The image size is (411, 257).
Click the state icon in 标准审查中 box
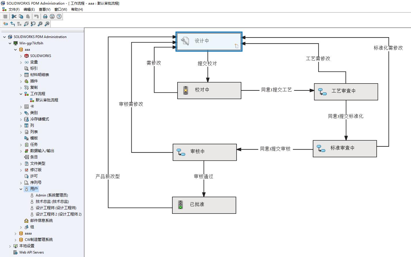321,148
